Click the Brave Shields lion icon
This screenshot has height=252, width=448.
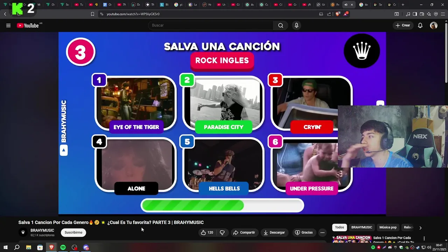click(337, 14)
